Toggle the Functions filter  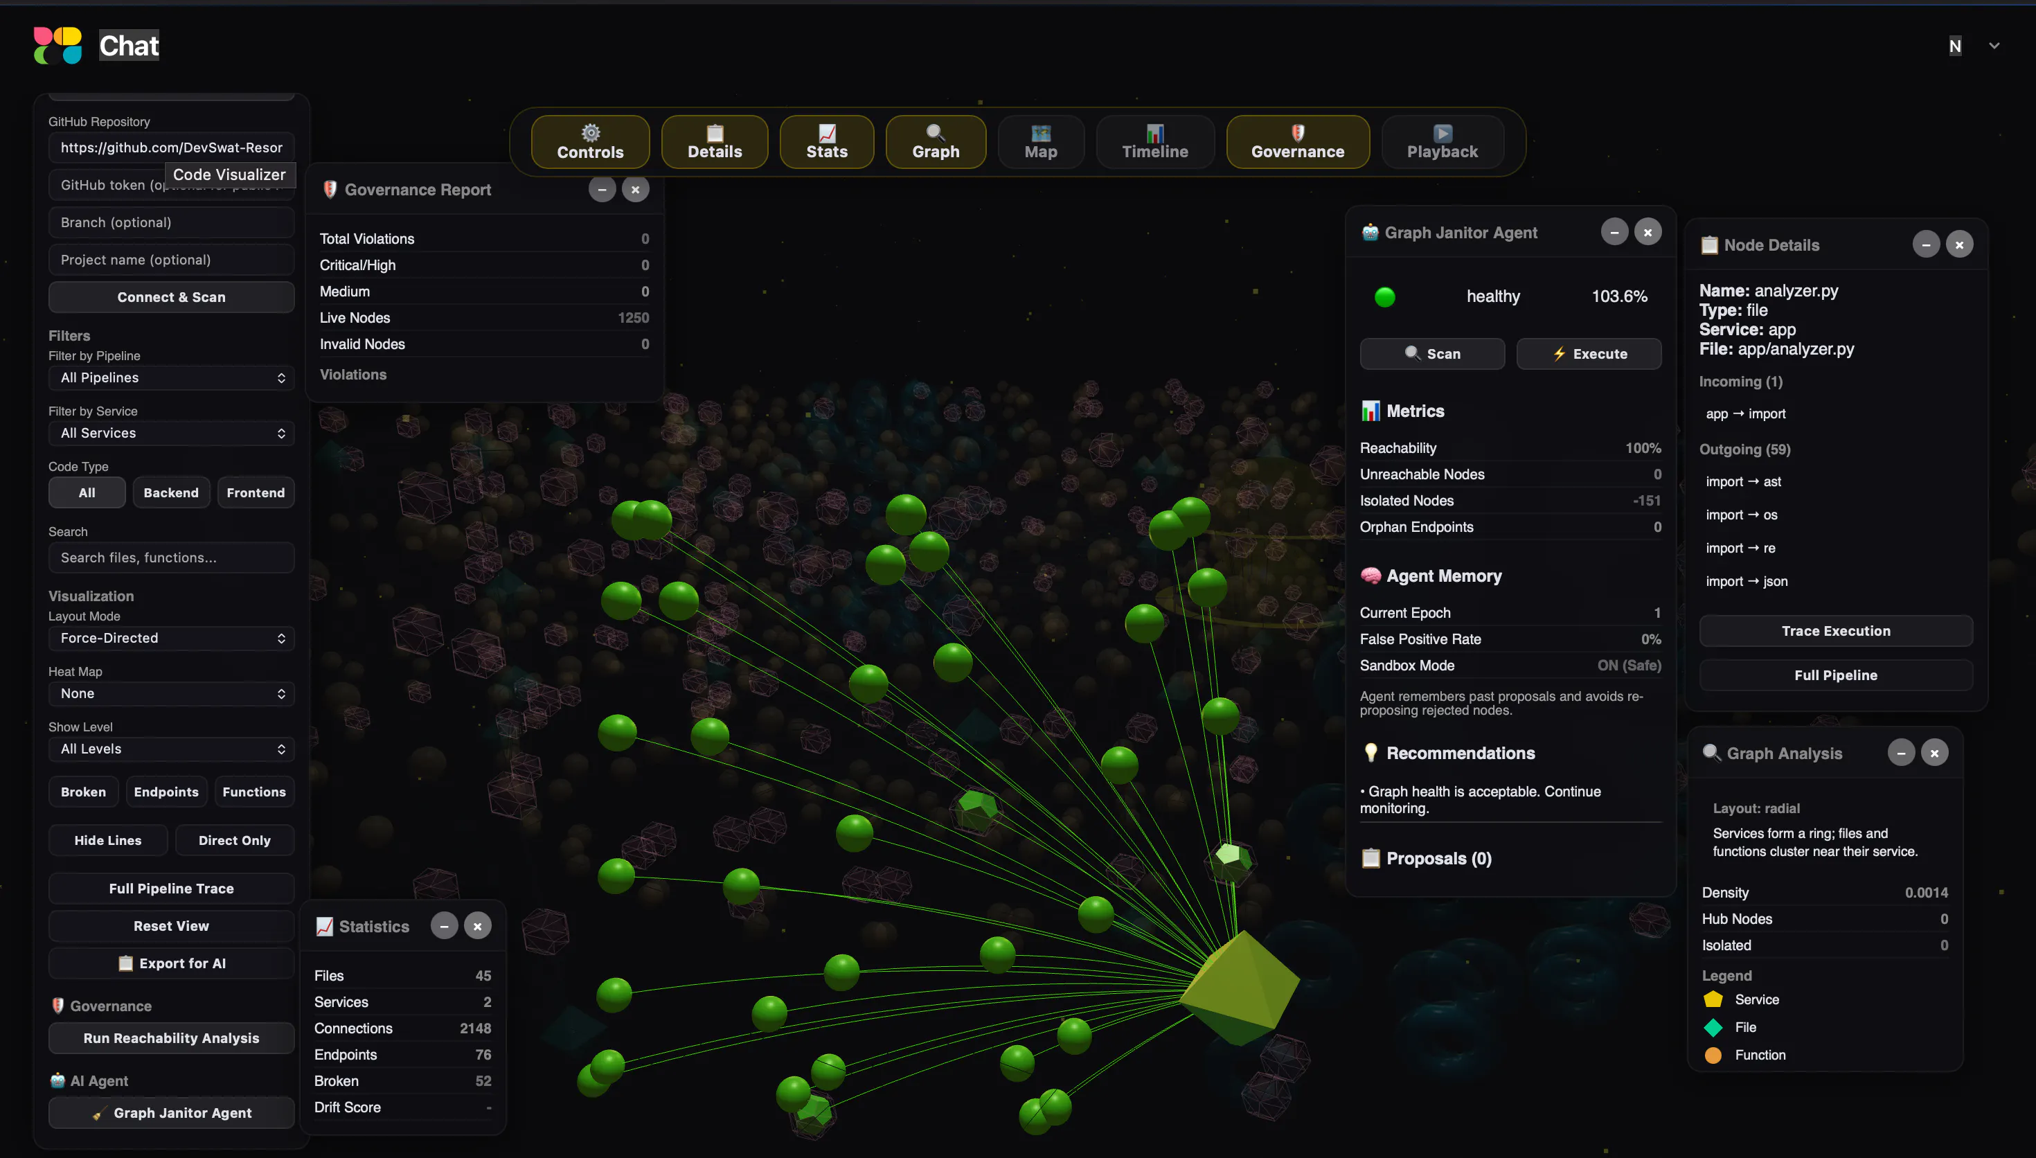point(253,792)
